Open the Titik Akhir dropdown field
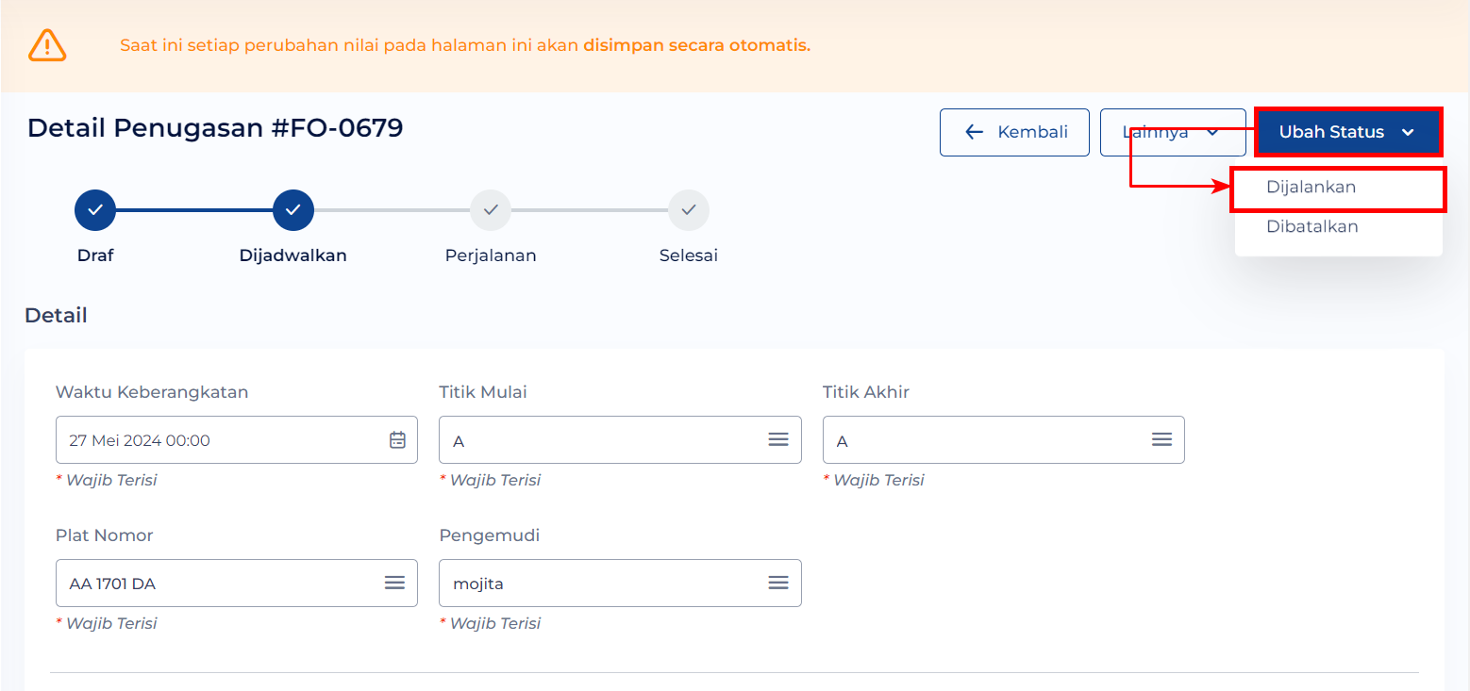Screen dimensions: 1470x691 tap(1004, 440)
